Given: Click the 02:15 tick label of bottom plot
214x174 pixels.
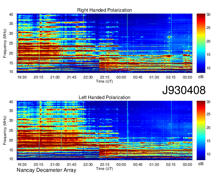Looking at the screenshot, I should (171, 165).
